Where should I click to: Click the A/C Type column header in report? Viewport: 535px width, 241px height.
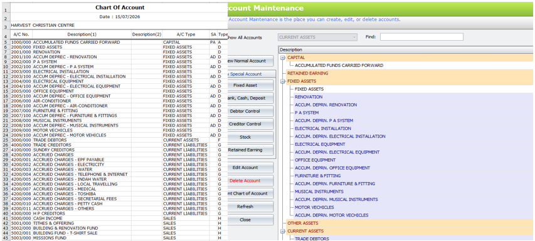[186, 34]
